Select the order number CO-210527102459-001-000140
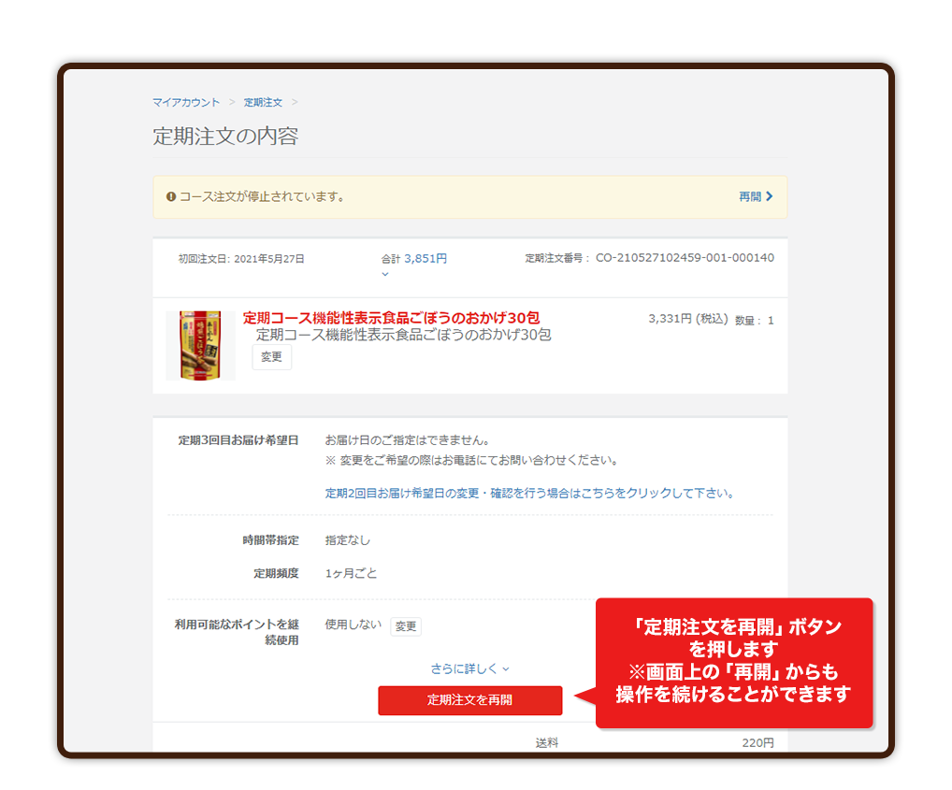 click(x=685, y=258)
